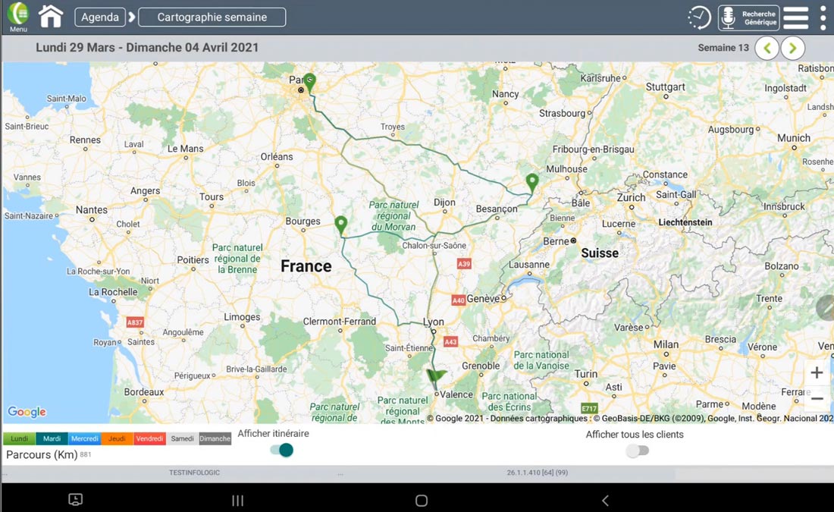The image size is (834, 512).
Task: Open the Agenda breadcrumb
Action: (x=100, y=17)
